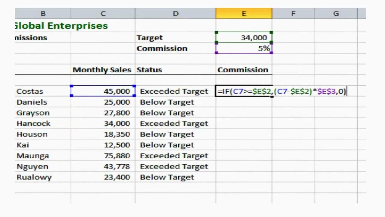This screenshot has height=217, width=385.
Task: Select the Status heading cell
Action: point(176,70)
